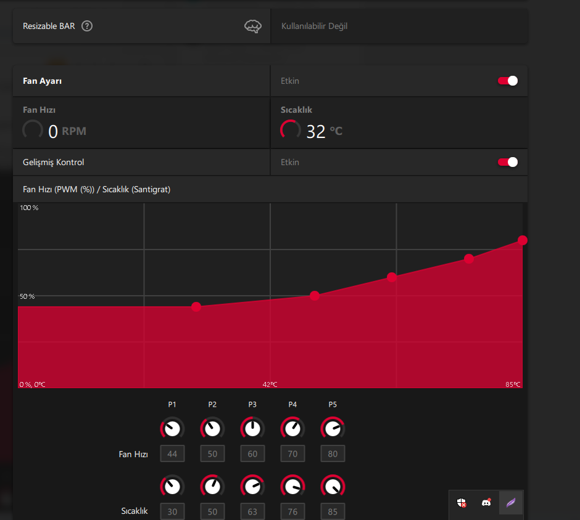Click the P1 fan speed field showing 44
The image size is (580, 520).
click(172, 454)
